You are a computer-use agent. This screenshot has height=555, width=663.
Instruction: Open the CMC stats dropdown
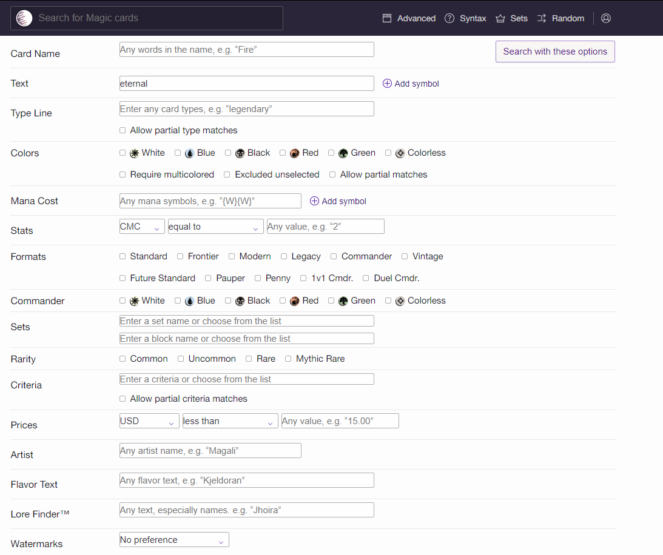[142, 227]
